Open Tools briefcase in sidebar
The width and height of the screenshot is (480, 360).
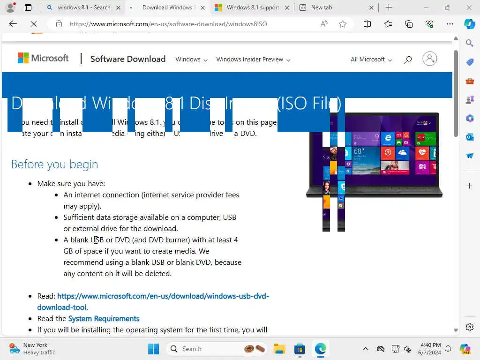470,81
